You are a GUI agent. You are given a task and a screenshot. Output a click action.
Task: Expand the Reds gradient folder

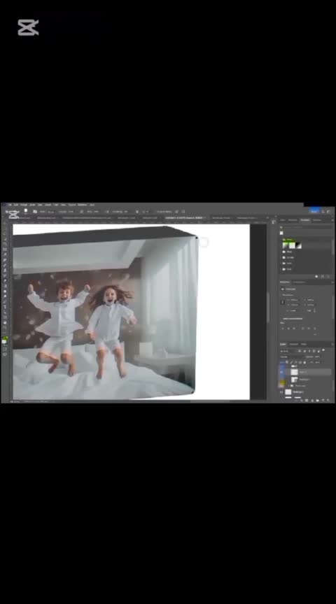pyautogui.click(x=281, y=269)
